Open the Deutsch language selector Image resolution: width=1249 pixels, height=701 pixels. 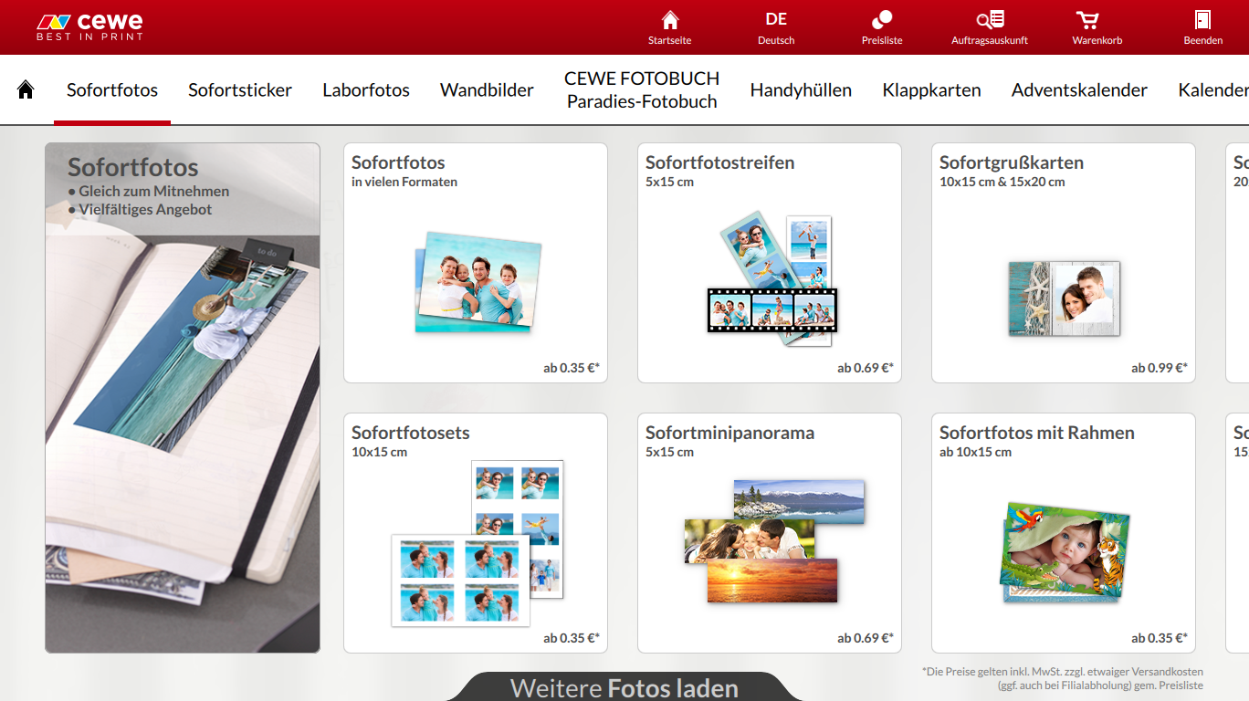776,26
